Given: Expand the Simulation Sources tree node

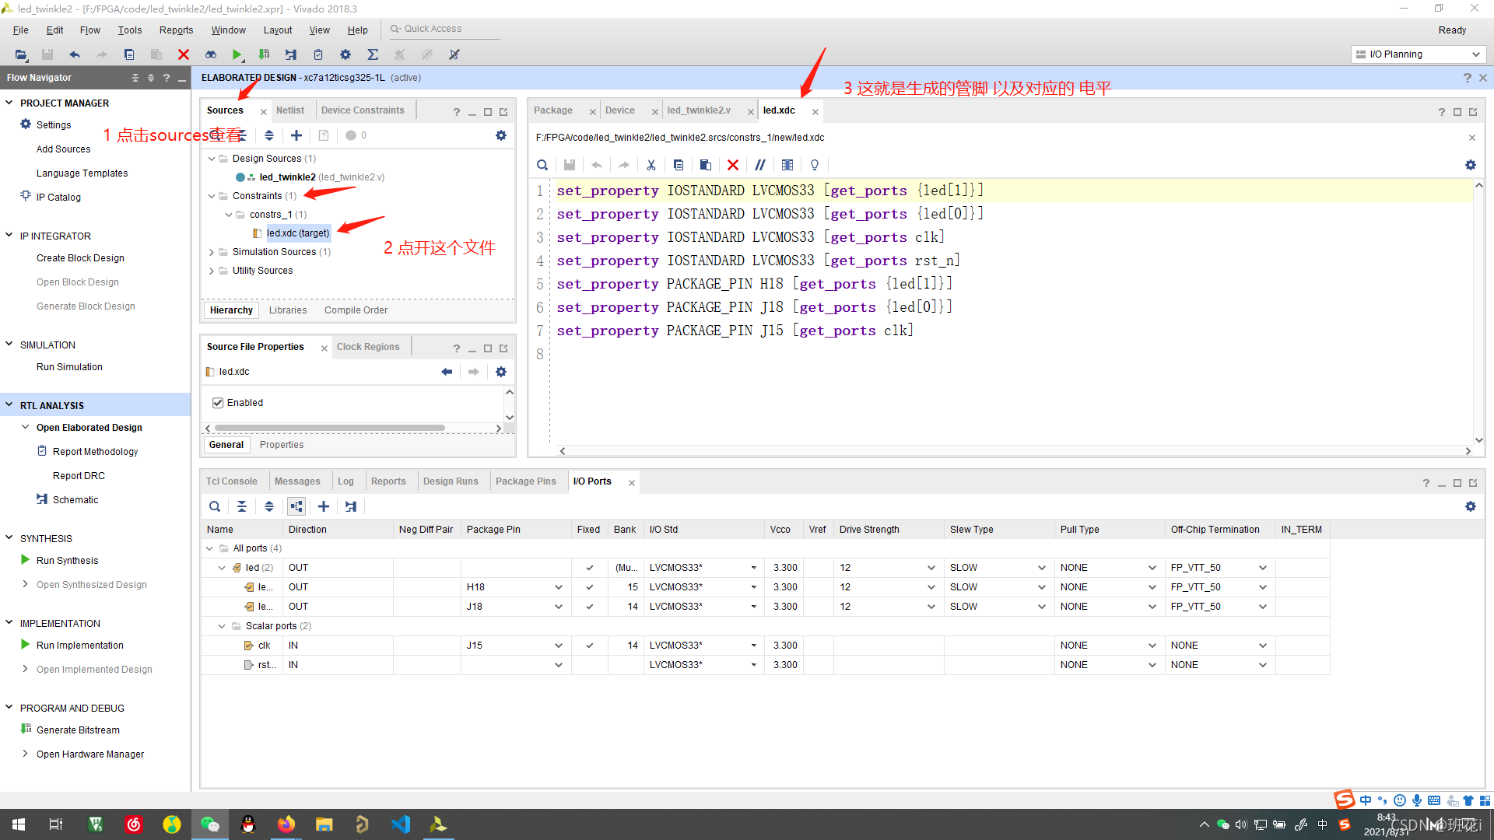Looking at the screenshot, I should coord(212,252).
